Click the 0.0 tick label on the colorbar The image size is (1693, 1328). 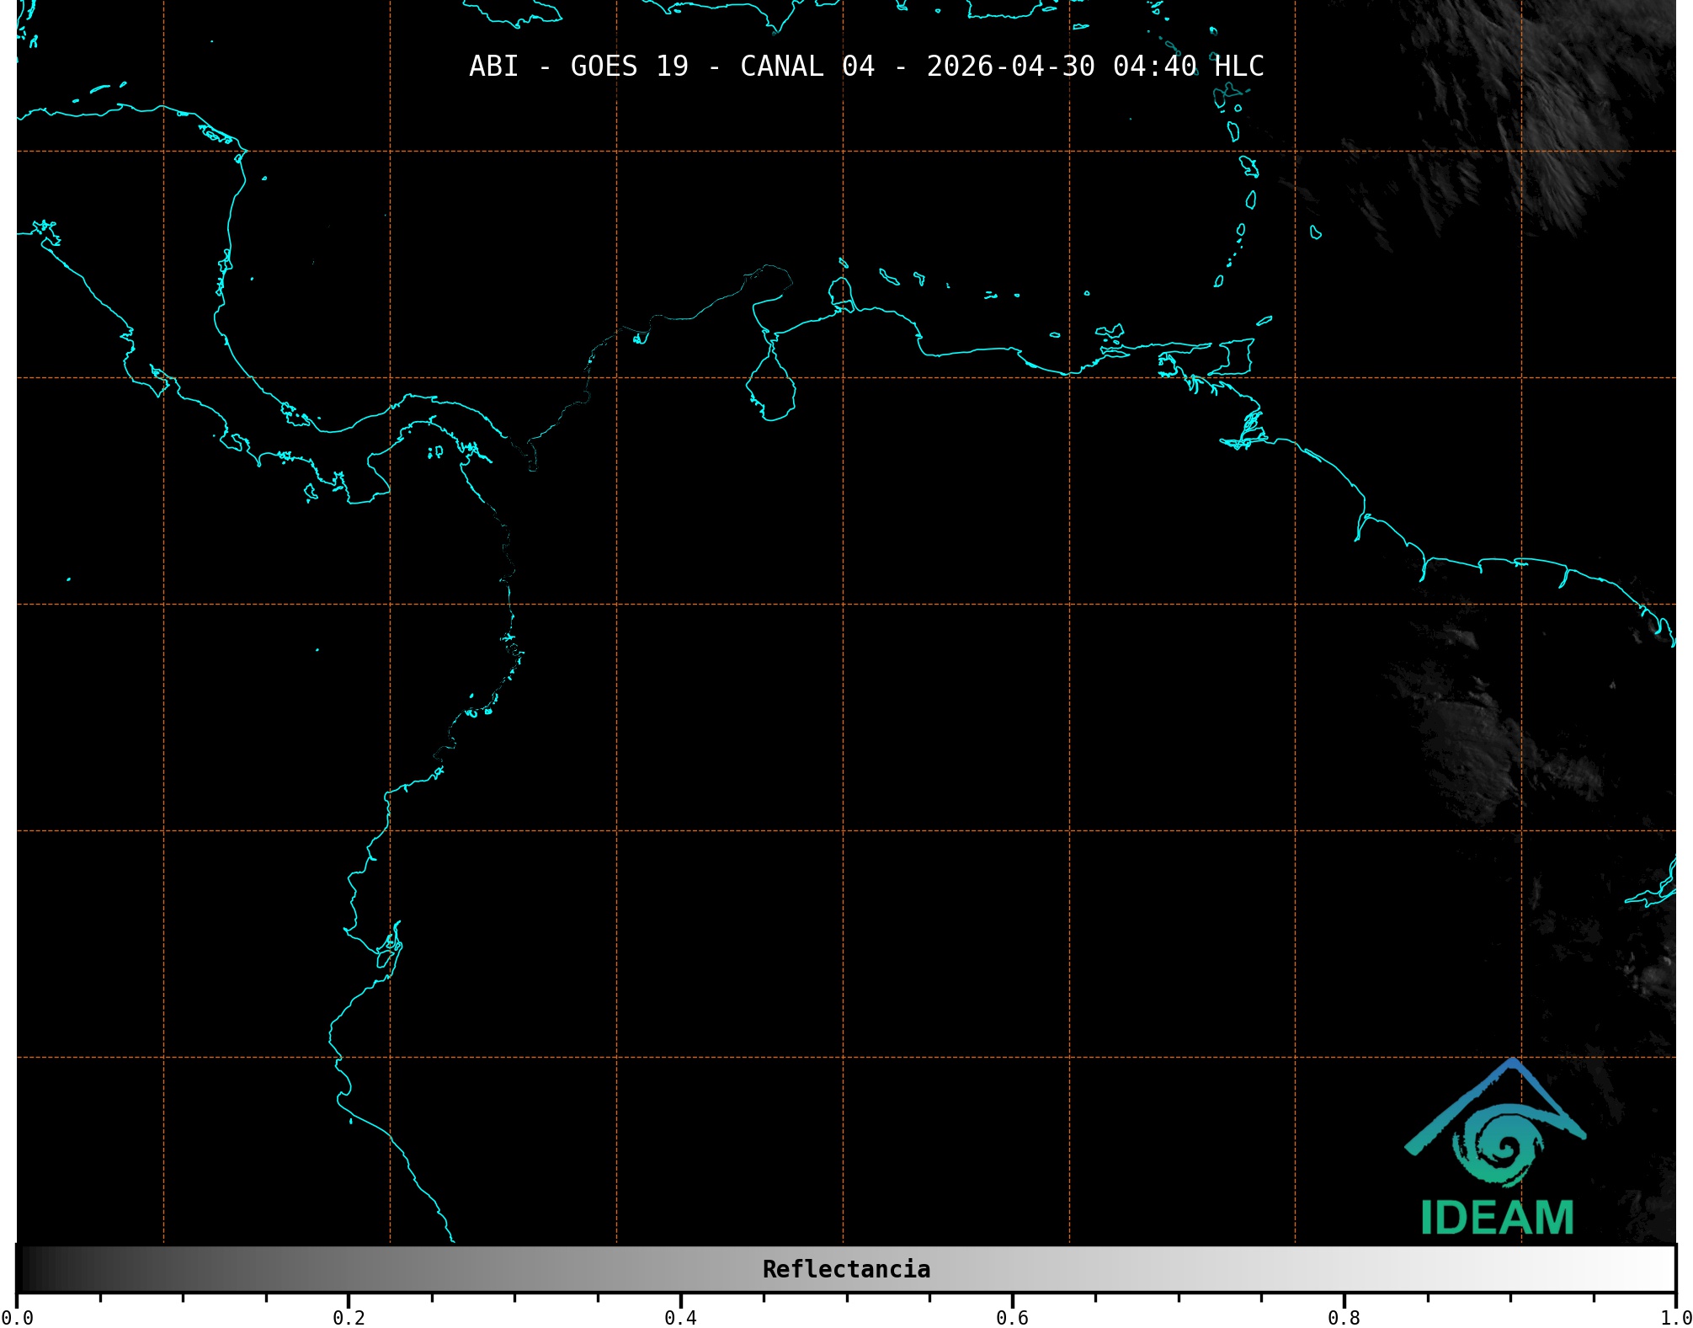pos(17,1318)
